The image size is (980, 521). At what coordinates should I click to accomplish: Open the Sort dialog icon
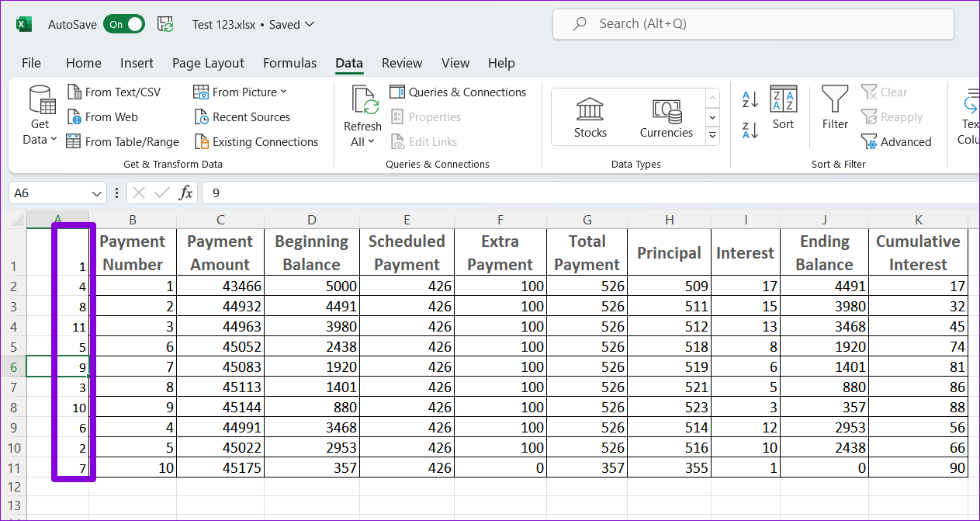pyautogui.click(x=783, y=101)
